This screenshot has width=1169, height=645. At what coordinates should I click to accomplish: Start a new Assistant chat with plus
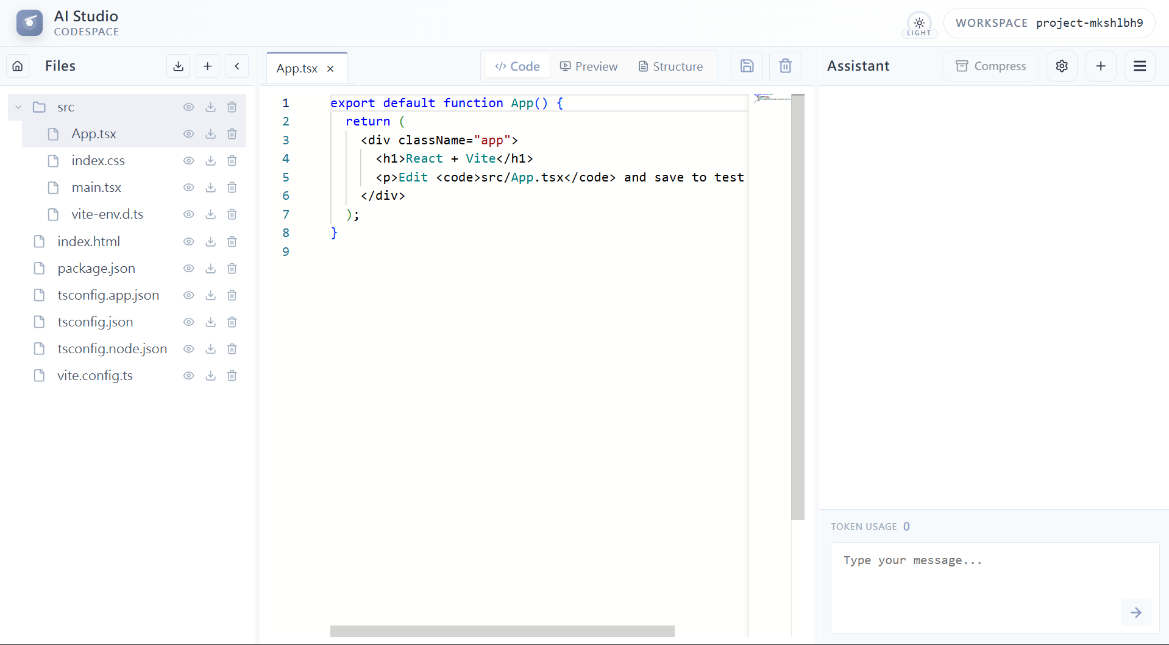click(x=1101, y=66)
